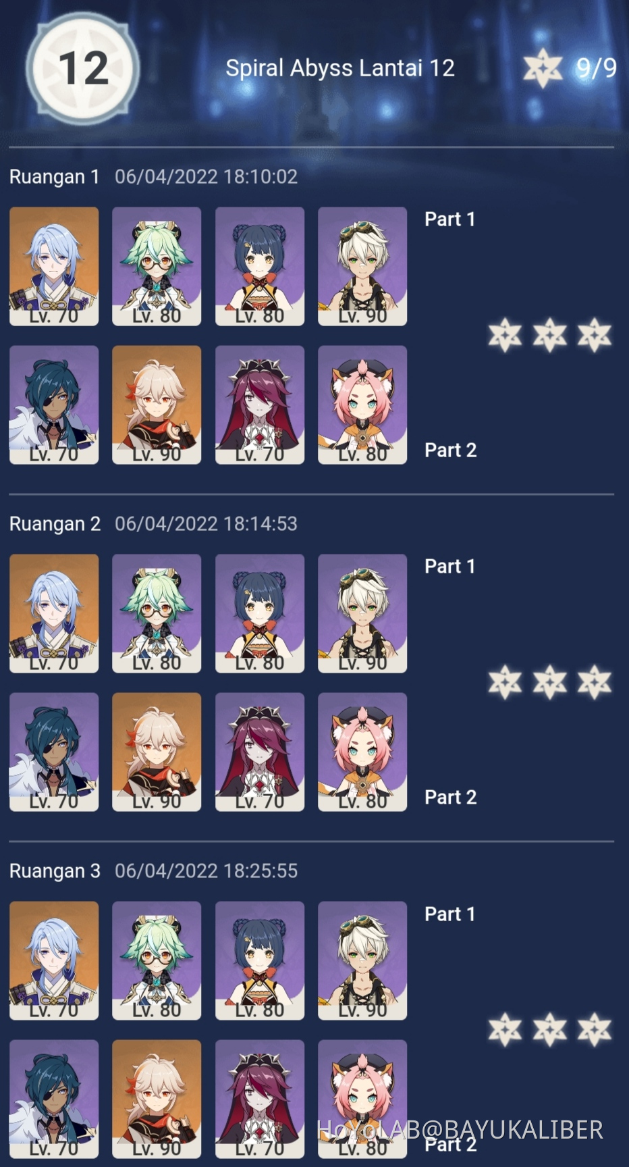
Task: Select Ayato portrait in Ruangan 1
Action: point(54,267)
